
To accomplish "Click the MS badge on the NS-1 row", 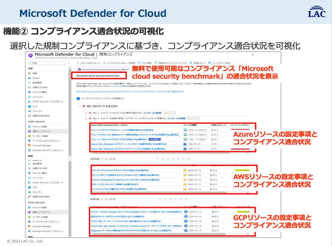I will 166,113.
